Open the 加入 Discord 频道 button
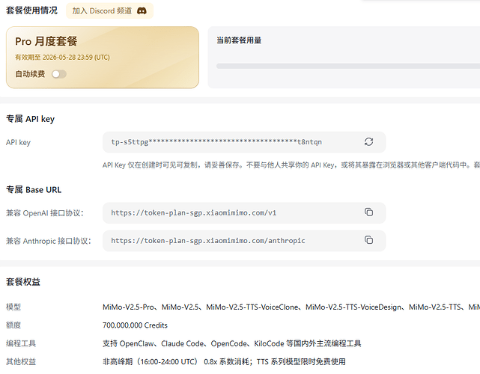This screenshot has height=374, width=480. [x=109, y=11]
